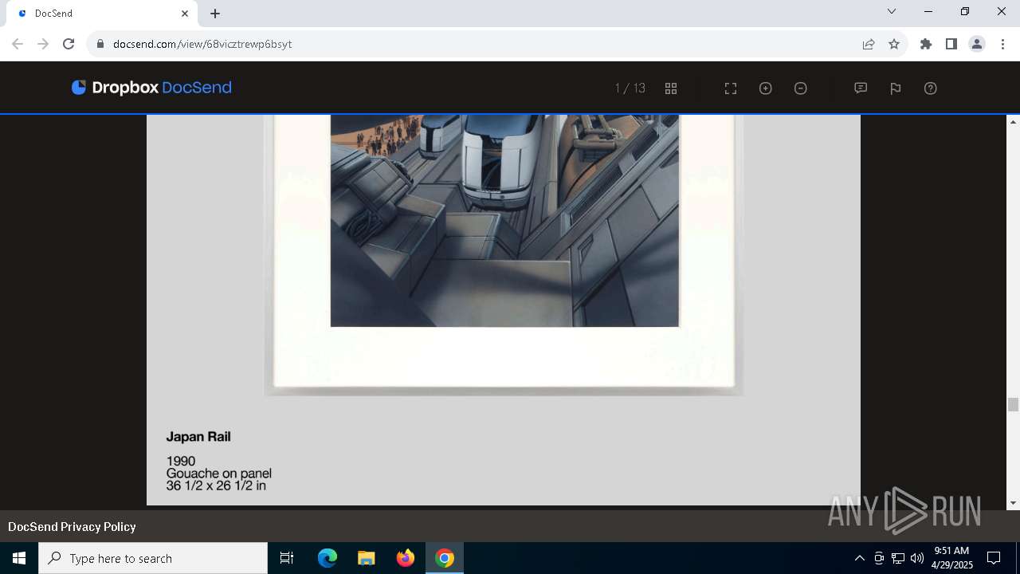Share this page via the share icon
Screen dimensions: 1020x574
point(869,44)
